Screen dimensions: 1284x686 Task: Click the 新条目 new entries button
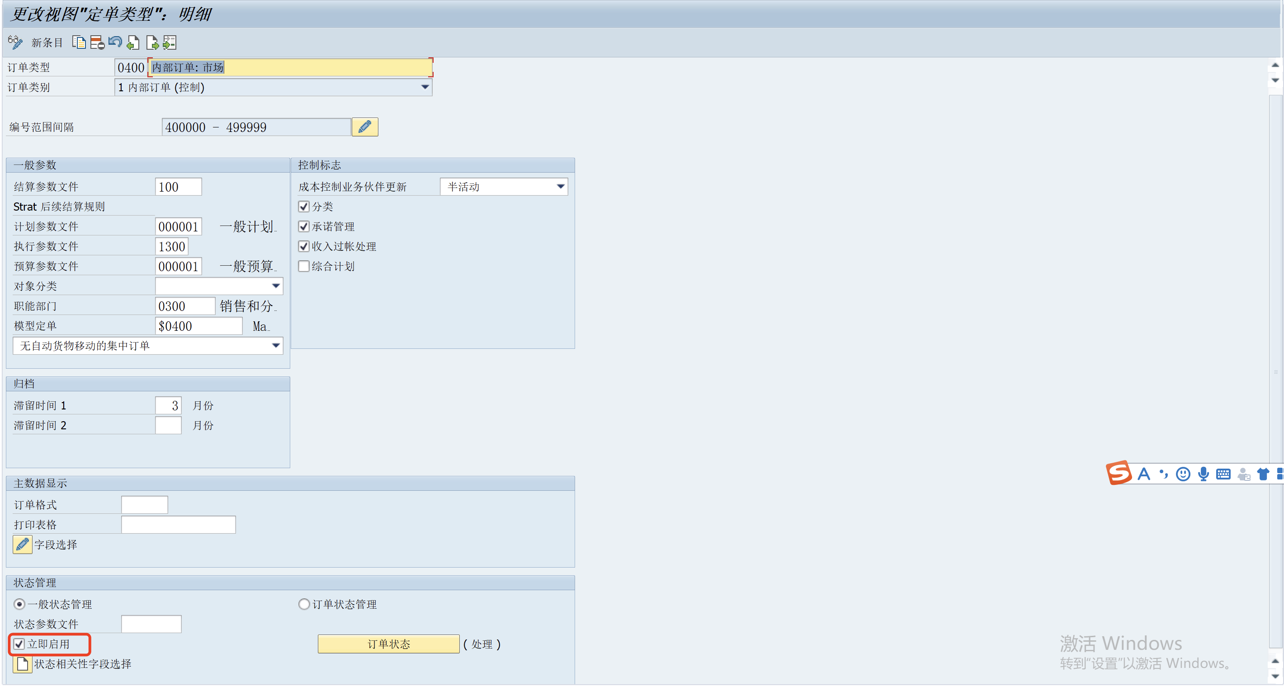tap(47, 43)
